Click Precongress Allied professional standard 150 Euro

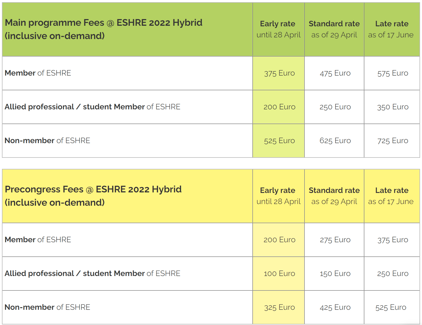coord(335,274)
